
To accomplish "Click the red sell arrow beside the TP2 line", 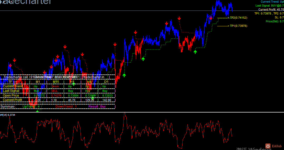I will (211, 18).
